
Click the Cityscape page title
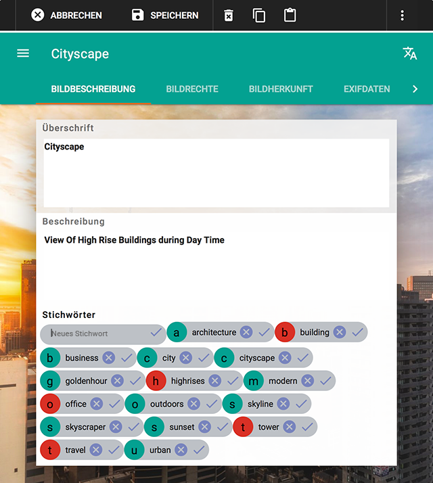coord(80,54)
